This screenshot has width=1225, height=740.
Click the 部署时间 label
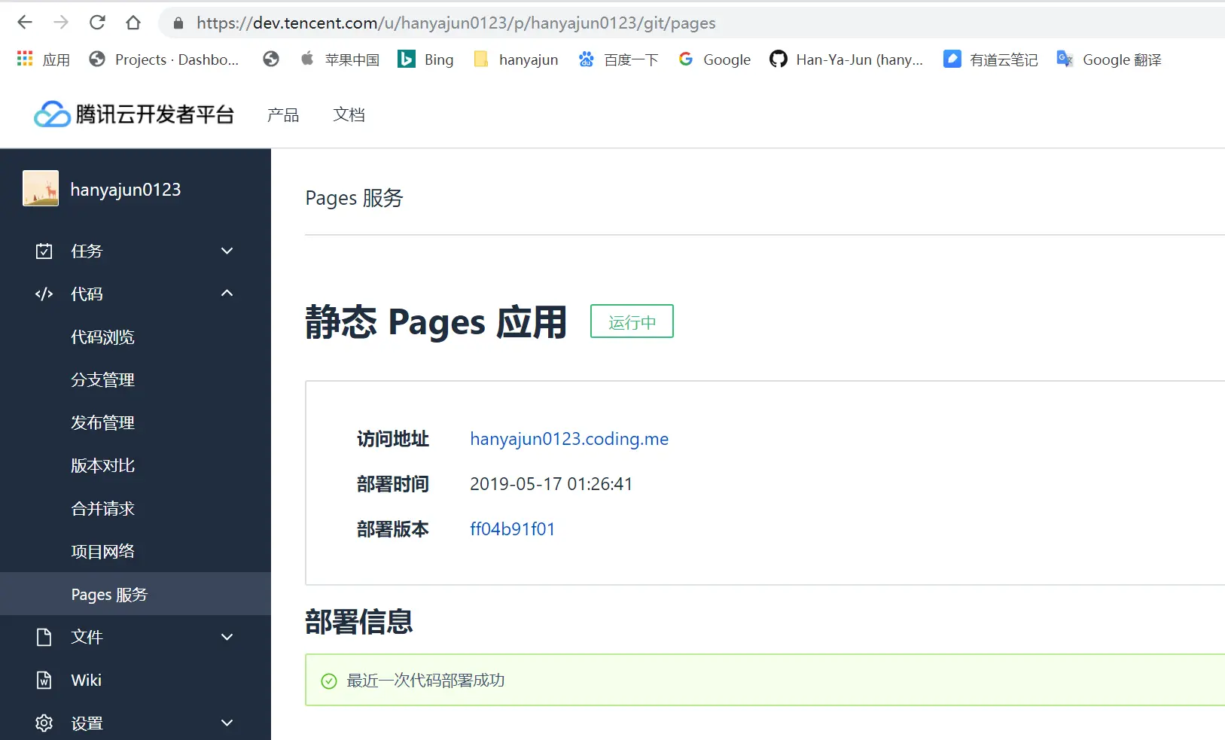[x=393, y=484]
